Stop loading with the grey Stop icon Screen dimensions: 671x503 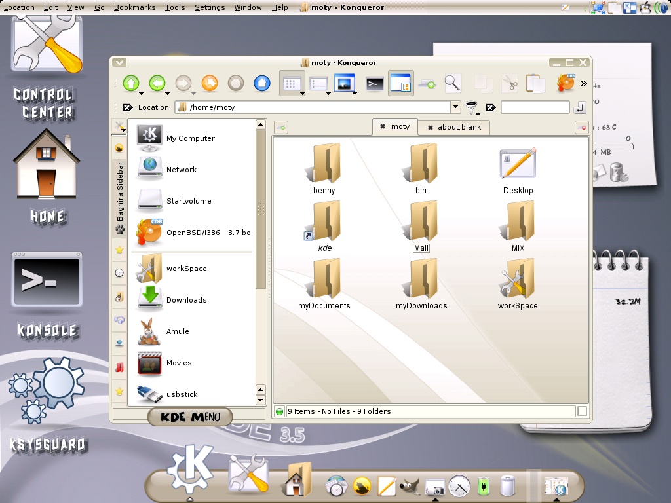point(236,83)
